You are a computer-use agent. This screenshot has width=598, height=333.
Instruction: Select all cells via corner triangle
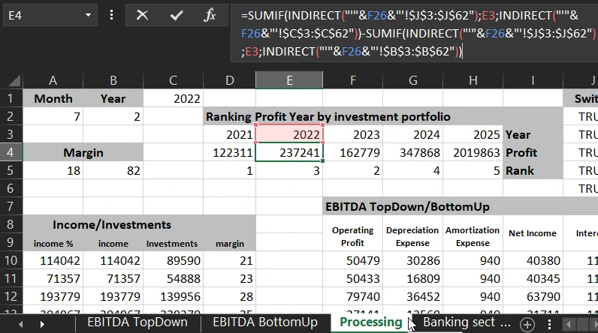(x=14, y=80)
